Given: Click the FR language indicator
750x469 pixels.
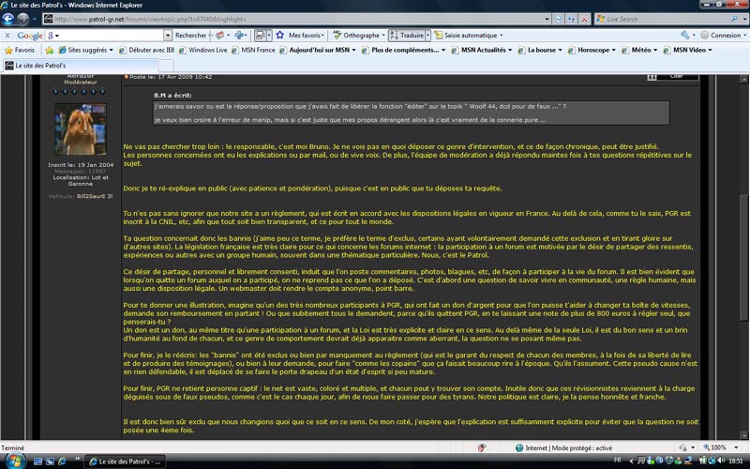Looking at the screenshot, I should pyautogui.click(x=617, y=461).
